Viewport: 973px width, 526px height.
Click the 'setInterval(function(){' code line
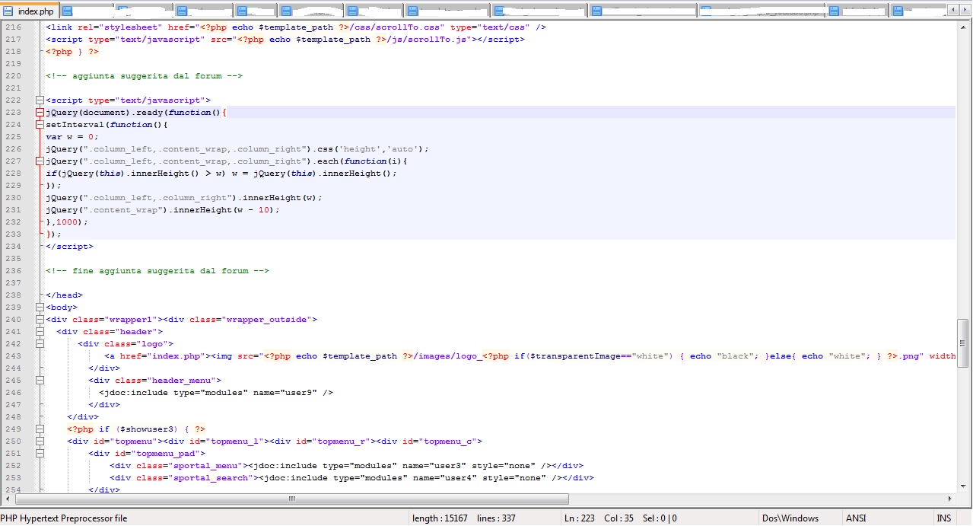tap(107, 124)
